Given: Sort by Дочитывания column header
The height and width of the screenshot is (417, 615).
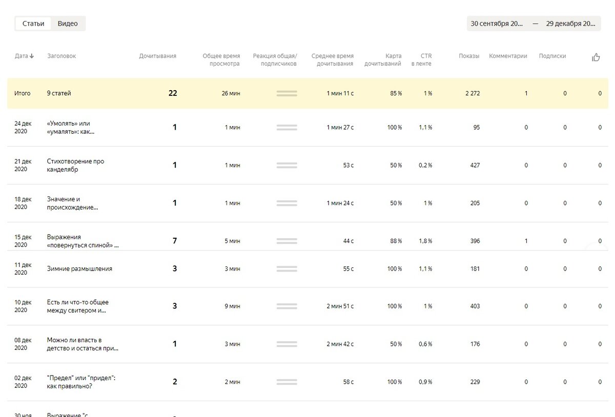Looking at the screenshot, I should [157, 56].
